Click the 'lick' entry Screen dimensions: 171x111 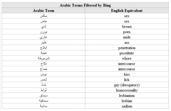click(127, 80)
